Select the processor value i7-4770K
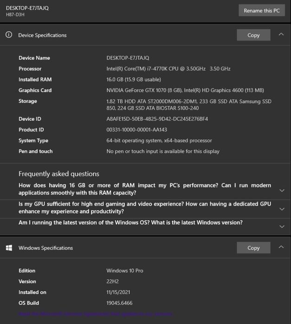 (x=168, y=69)
